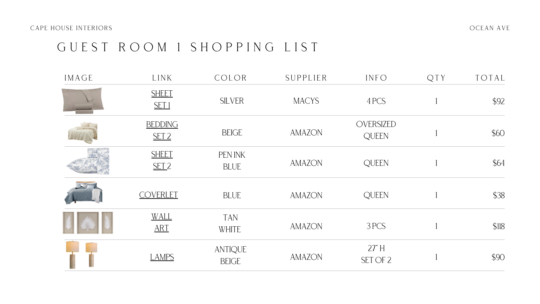This screenshot has width=540, height=304.
Task: Follow the Coverlet link
Action: (159, 195)
